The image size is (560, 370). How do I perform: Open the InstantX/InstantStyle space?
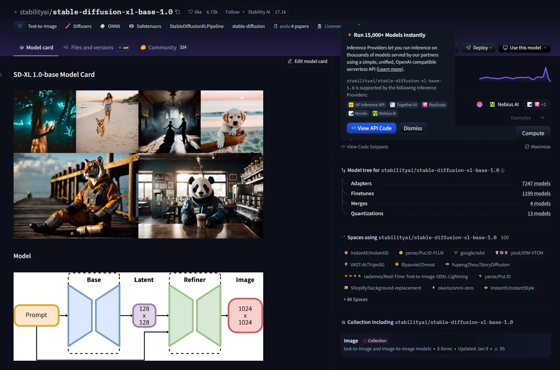click(x=509, y=288)
